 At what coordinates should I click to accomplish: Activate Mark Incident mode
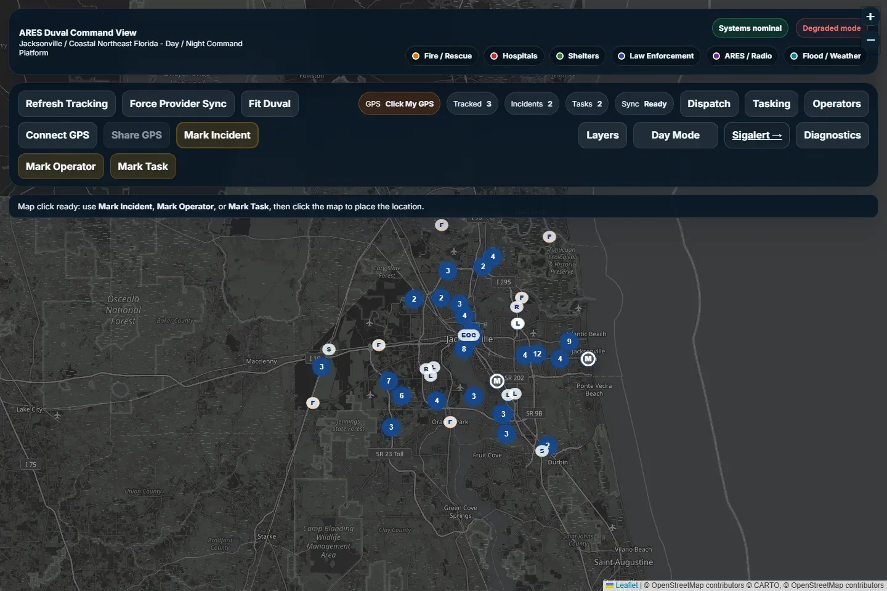coord(217,135)
